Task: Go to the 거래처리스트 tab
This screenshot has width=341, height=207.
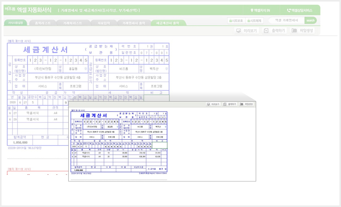Action: [x=73, y=23]
